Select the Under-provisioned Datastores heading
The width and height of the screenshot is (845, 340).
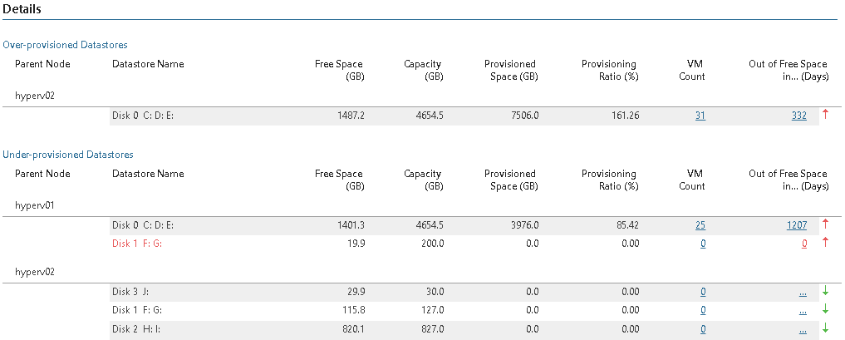pos(68,154)
